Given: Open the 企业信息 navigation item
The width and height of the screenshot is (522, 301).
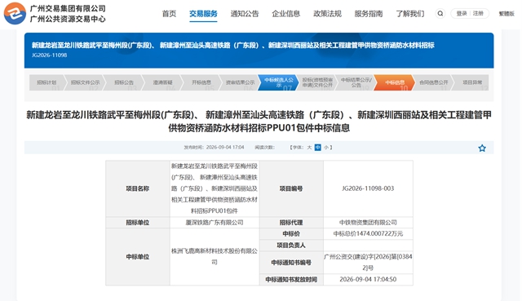Looking at the screenshot, I should pos(285,14).
